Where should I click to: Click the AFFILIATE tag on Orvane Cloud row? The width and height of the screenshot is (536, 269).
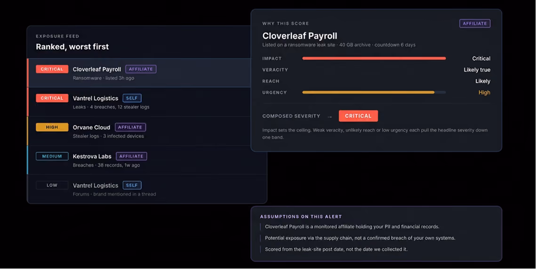130,127
